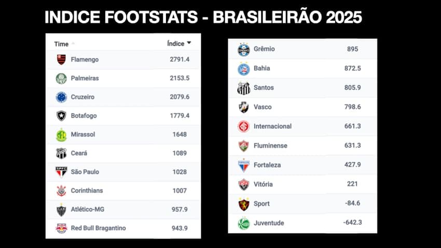Select the Fortaleza club crest

[243, 165]
